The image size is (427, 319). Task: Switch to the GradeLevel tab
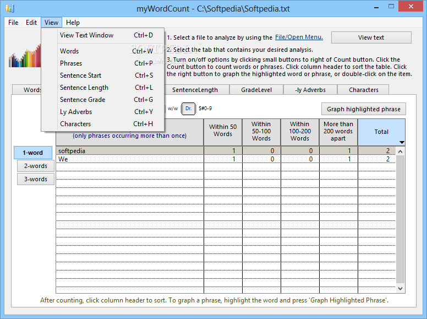[256, 90]
